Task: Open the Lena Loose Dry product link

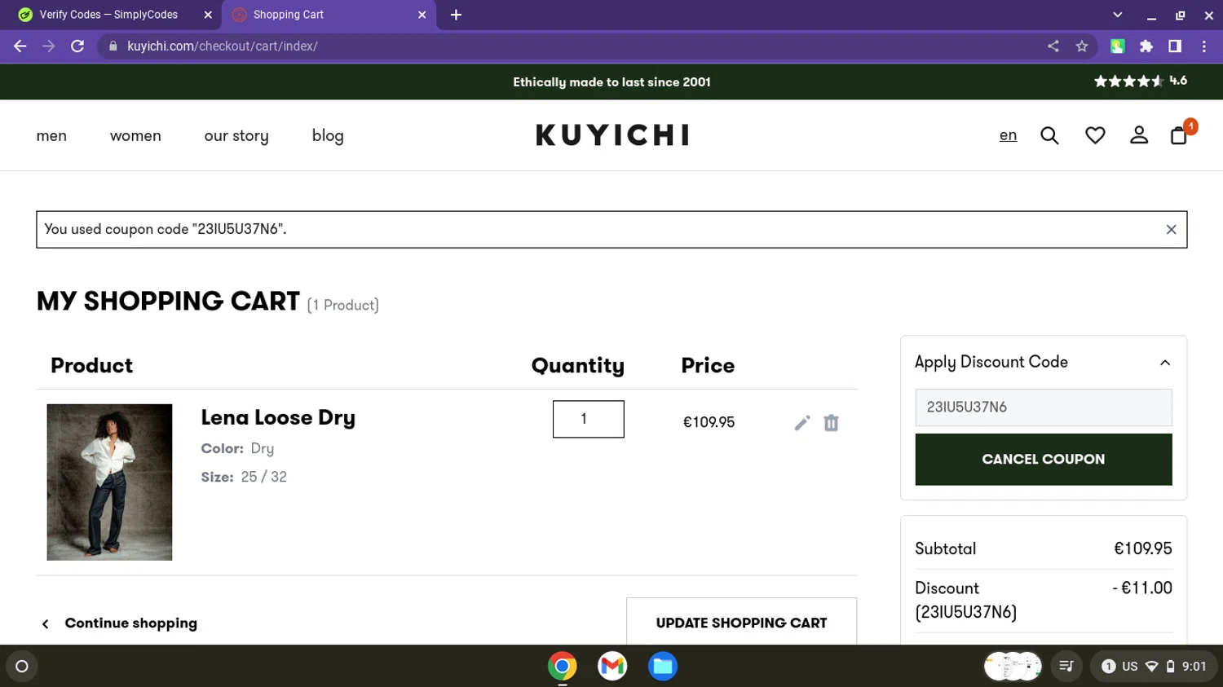Action: [x=278, y=417]
